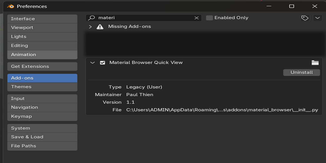Open the Interface preferences tab

42,19
